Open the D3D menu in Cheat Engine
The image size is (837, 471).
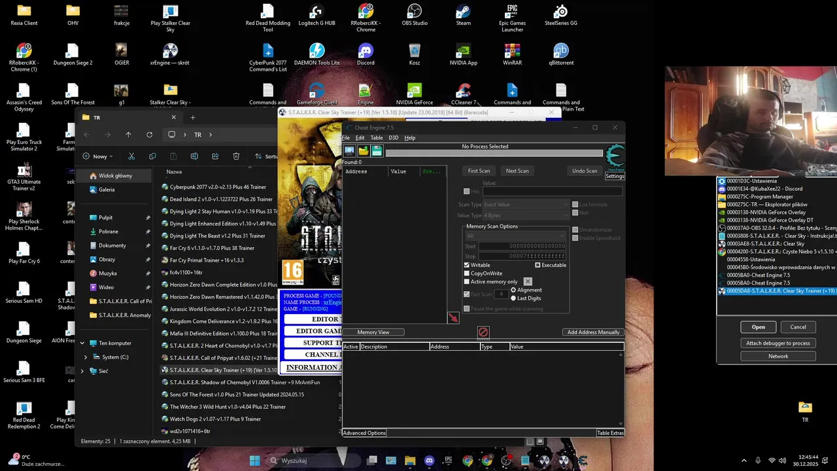pos(394,138)
